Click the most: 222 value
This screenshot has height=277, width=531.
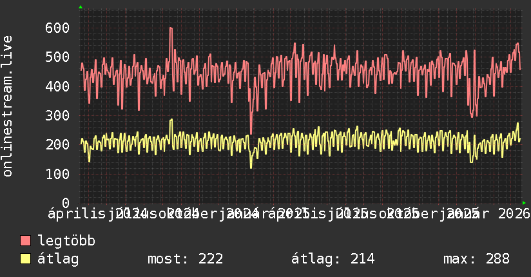click(185, 259)
